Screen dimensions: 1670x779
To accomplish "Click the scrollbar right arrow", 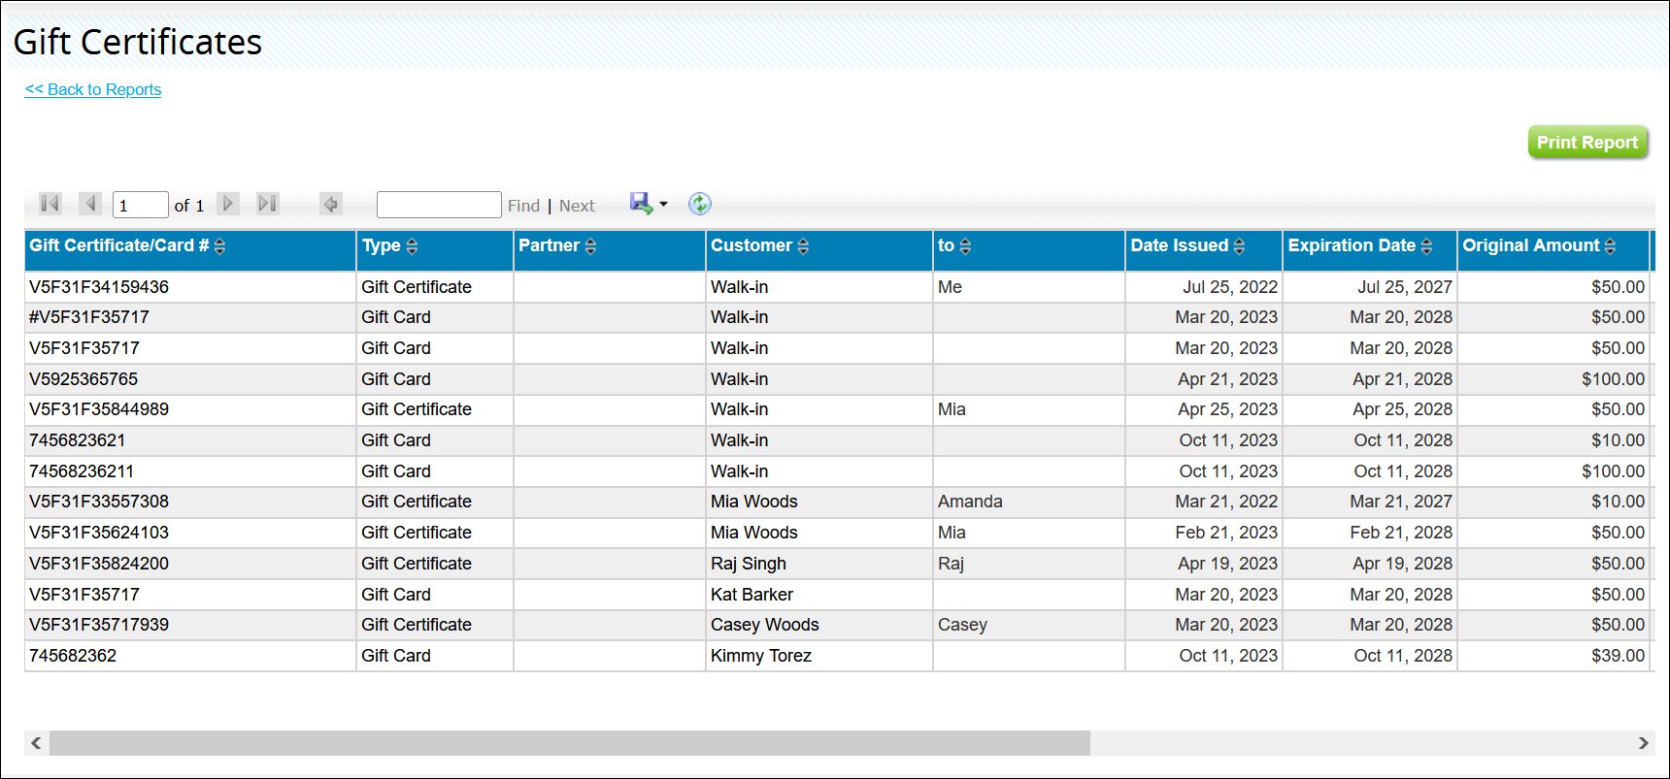I will click(x=1643, y=743).
